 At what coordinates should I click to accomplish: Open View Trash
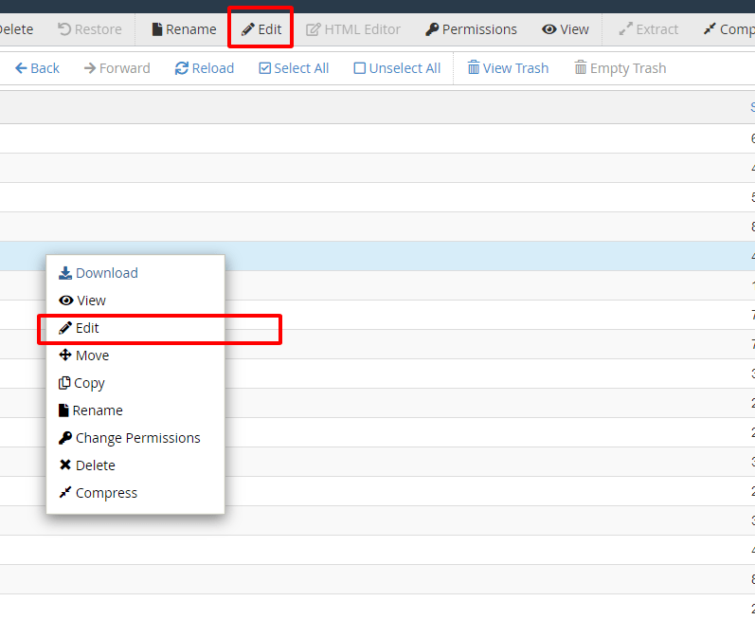[508, 68]
